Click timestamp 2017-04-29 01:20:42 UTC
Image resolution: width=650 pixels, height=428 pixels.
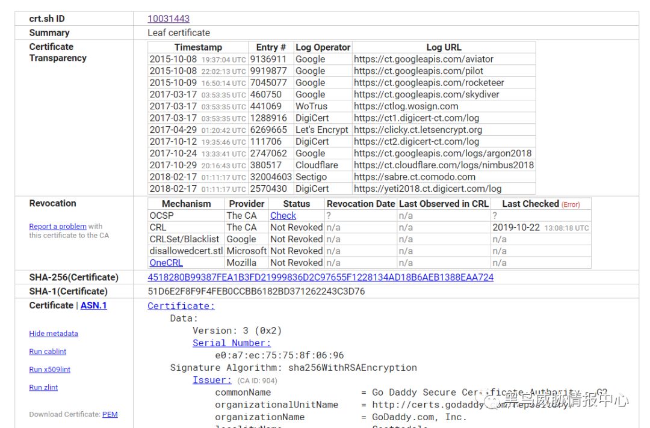coord(198,130)
